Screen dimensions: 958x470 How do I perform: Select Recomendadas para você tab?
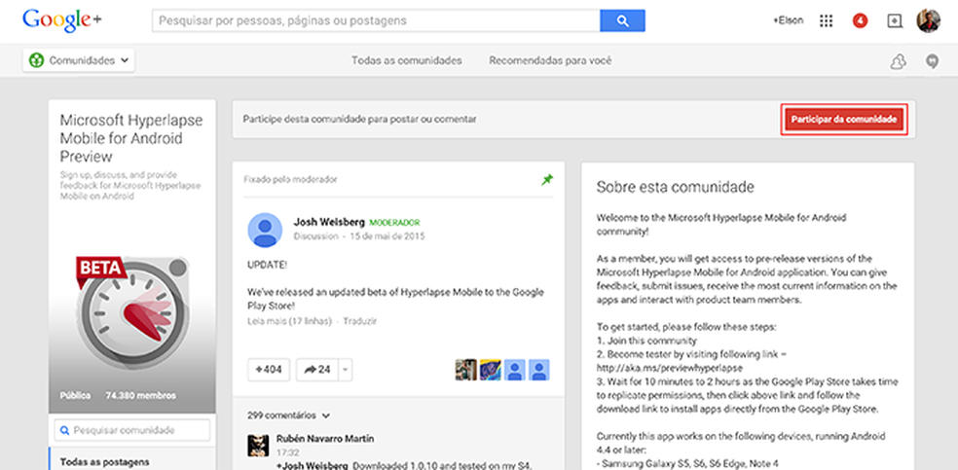point(550,60)
